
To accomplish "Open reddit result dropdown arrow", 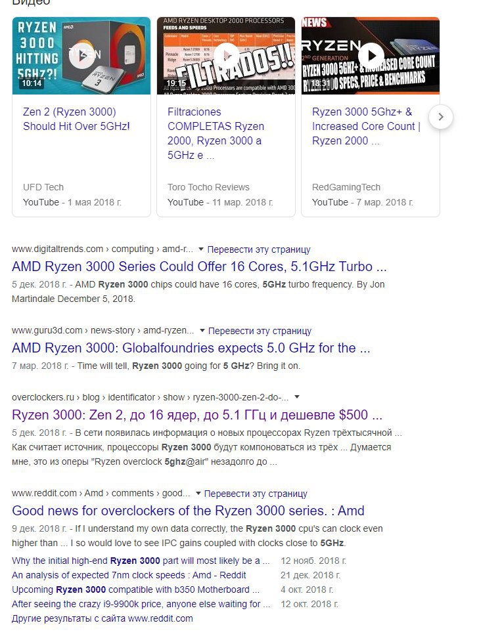I will [198, 494].
